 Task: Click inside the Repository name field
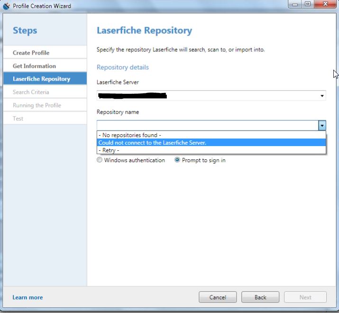[x=207, y=126]
